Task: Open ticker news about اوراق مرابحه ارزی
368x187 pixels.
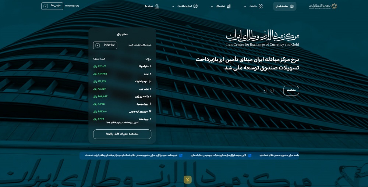Action: (x=218, y=155)
